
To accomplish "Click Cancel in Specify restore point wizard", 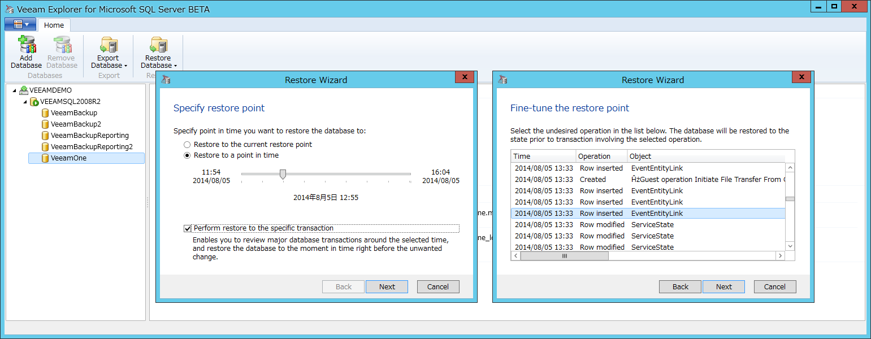I will pos(438,286).
